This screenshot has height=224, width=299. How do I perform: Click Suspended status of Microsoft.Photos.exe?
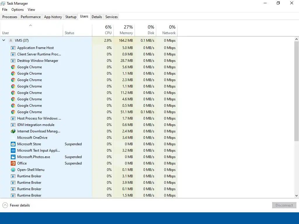click(x=73, y=157)
